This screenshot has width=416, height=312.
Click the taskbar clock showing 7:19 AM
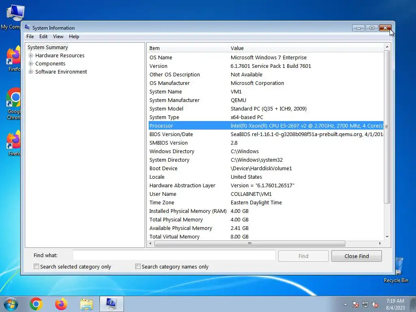tap(395, 304)
